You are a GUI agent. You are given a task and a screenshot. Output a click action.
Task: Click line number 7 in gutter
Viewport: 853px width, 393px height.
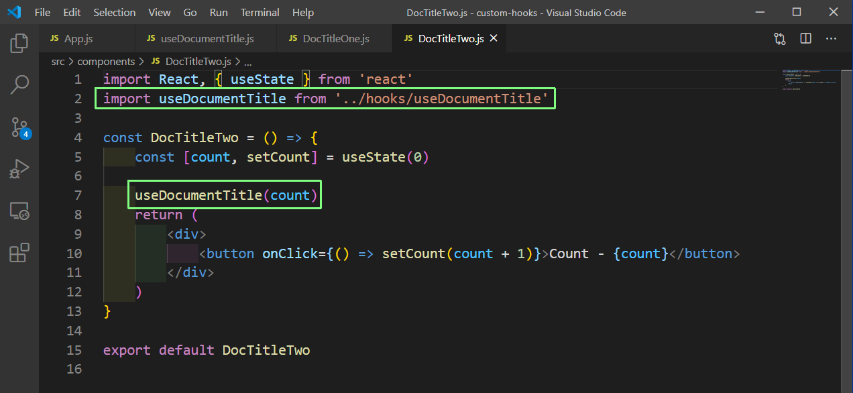tap(78, 195)
